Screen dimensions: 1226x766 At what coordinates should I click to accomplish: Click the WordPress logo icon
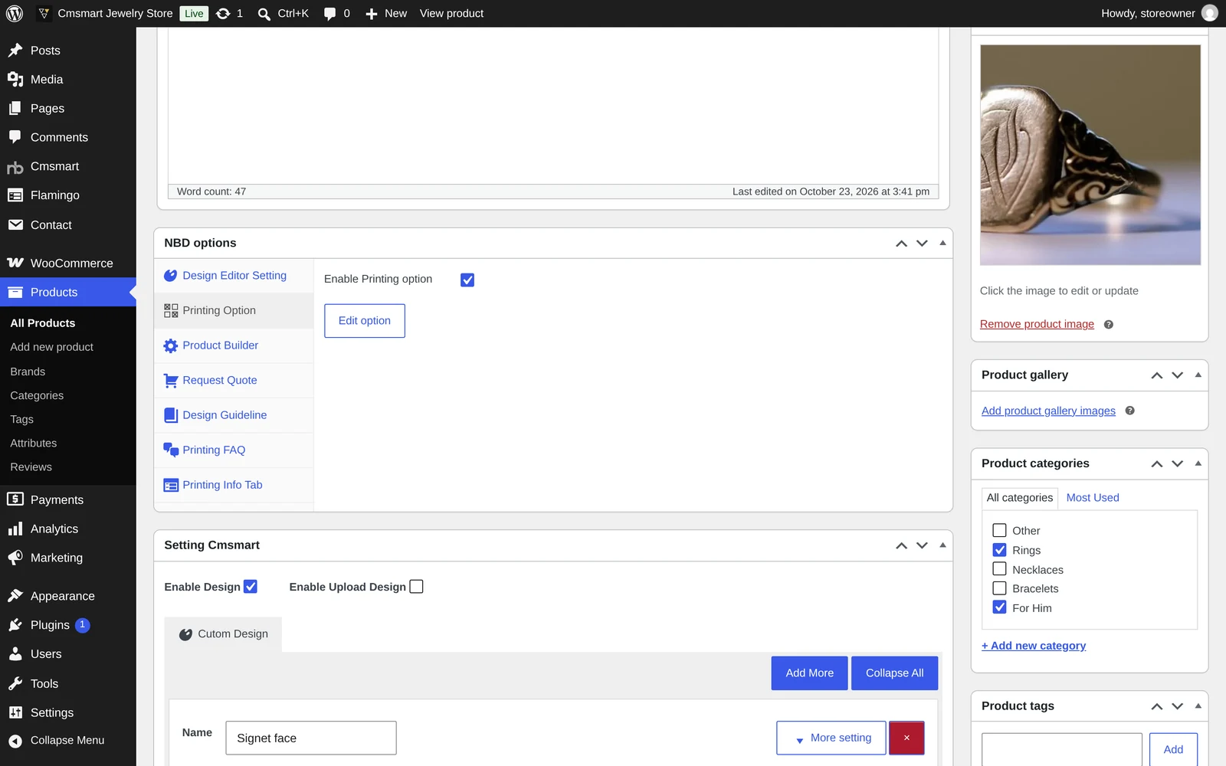tap(15, 14)
